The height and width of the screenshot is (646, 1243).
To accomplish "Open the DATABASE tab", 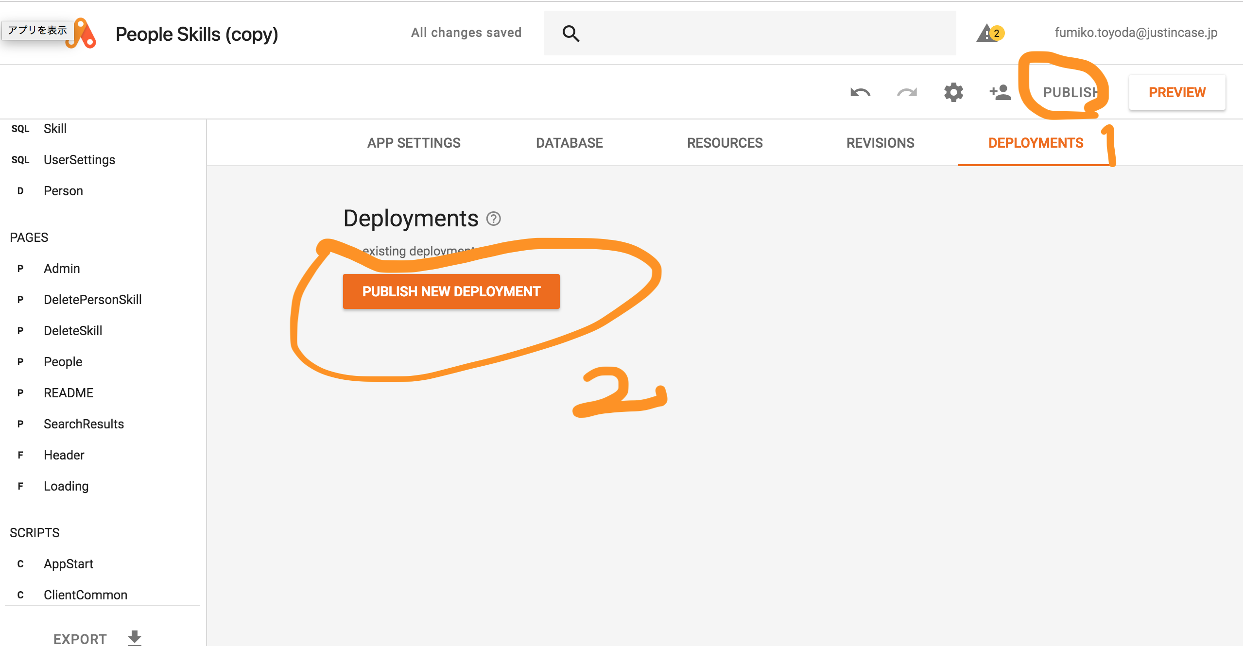I will tap(569, 143).
